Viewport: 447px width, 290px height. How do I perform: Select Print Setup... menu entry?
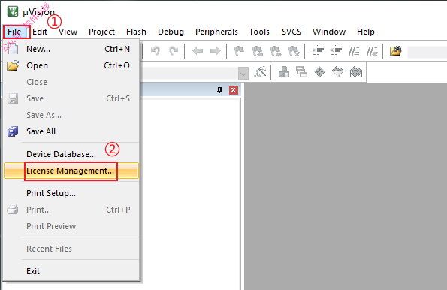[71, 193]
